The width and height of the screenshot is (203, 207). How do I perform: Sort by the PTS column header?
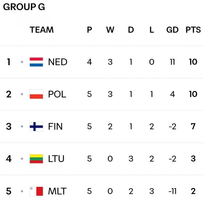[193, 30]
